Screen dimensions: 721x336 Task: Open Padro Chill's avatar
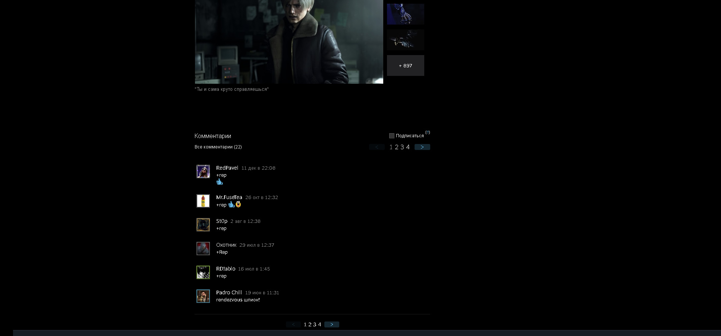click(203, 296)
